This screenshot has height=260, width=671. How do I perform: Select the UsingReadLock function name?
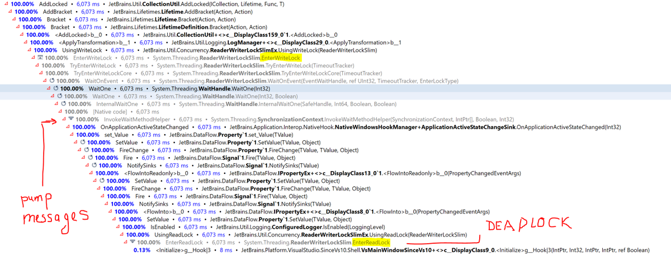pos(175,235)
